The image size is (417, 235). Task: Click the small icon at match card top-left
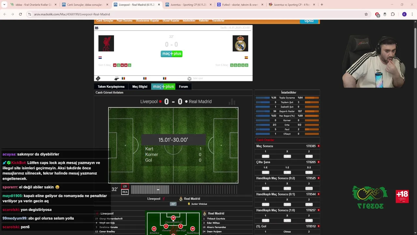point(96,28)
